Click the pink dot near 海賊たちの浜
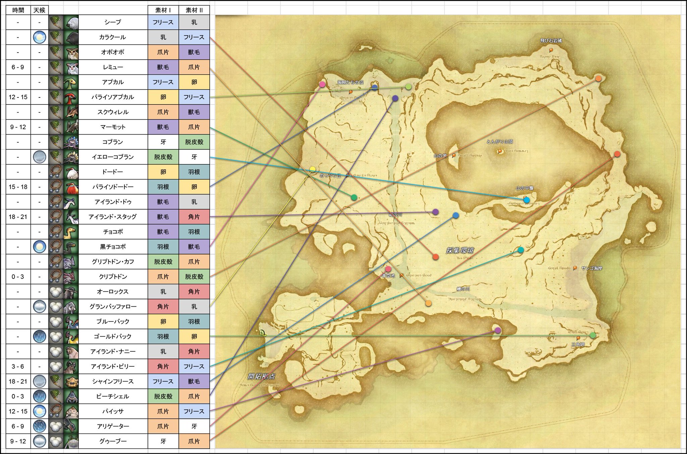The image size is (687, 454). coord(322,84)
